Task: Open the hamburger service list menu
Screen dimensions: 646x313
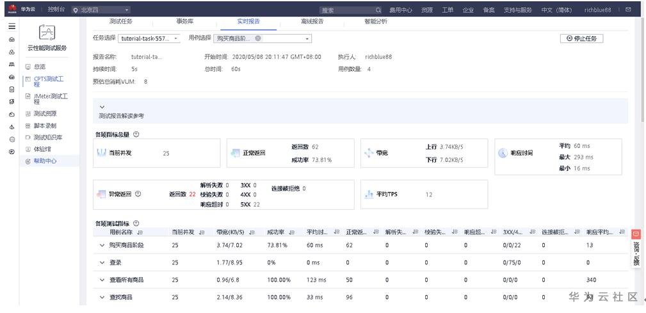Action: [x=12, y=26]
